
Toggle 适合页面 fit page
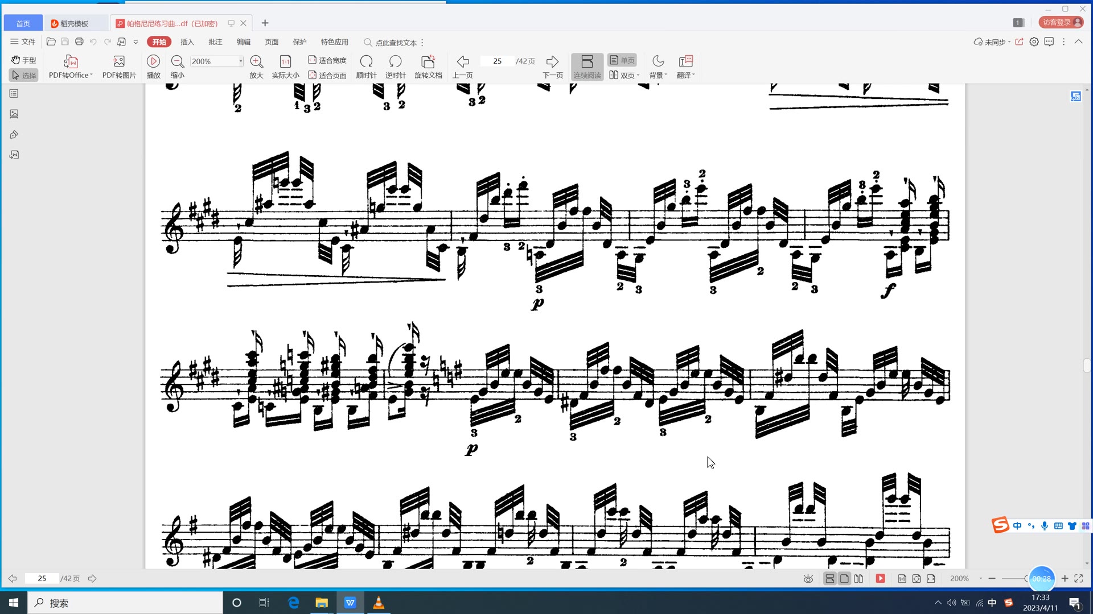pos(327,75)
